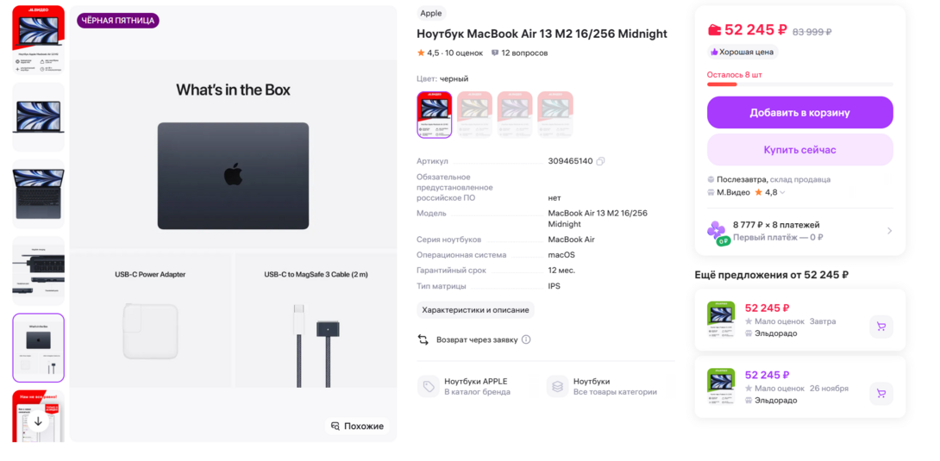This screenshot has width=940, height=461.
Task: Expand the installment payments chevron
Action: tap(889, 231)
